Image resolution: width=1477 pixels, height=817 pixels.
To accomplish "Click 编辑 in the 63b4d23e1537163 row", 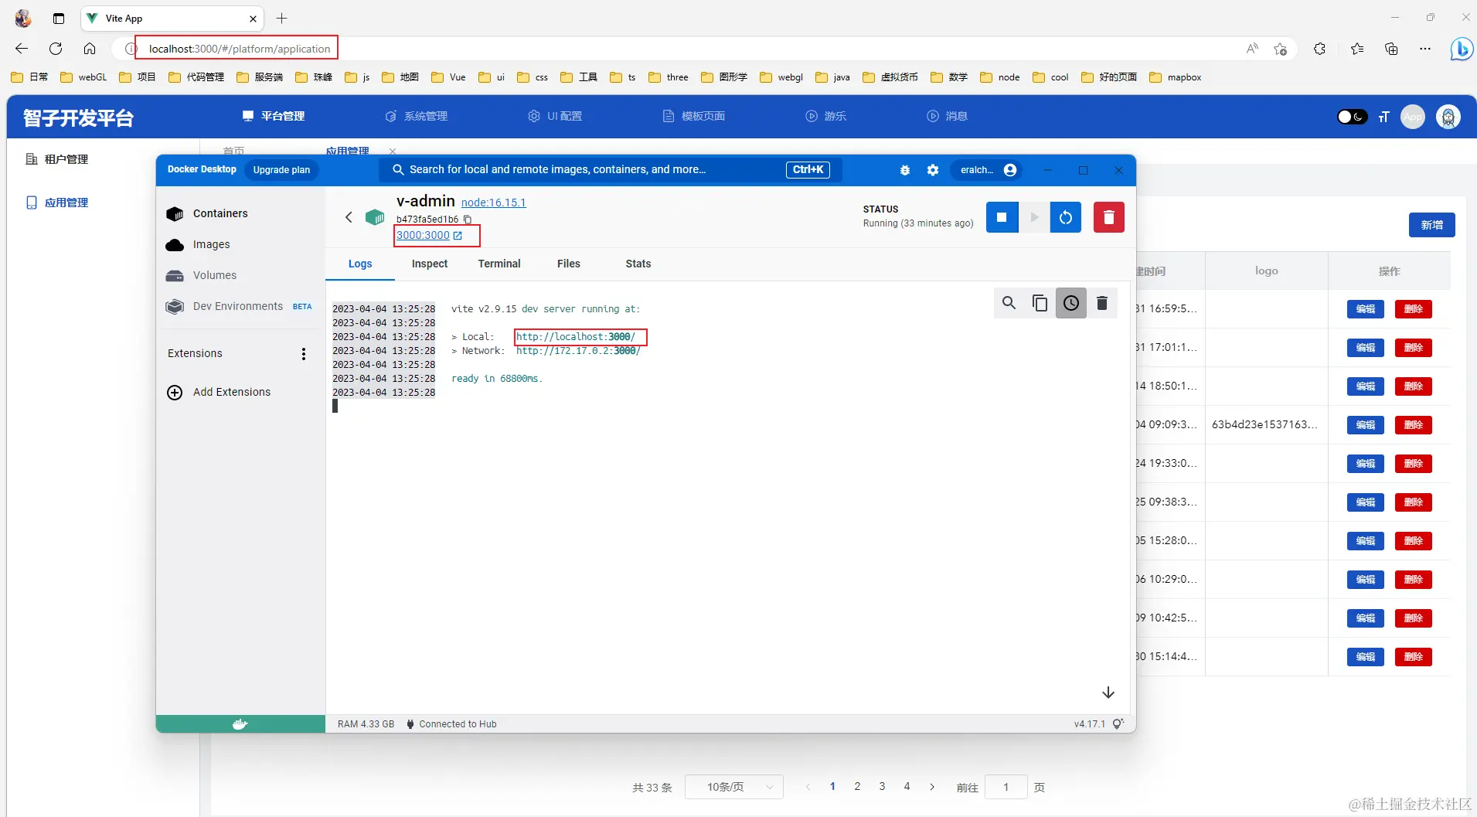I will [x=1366, y=425].
